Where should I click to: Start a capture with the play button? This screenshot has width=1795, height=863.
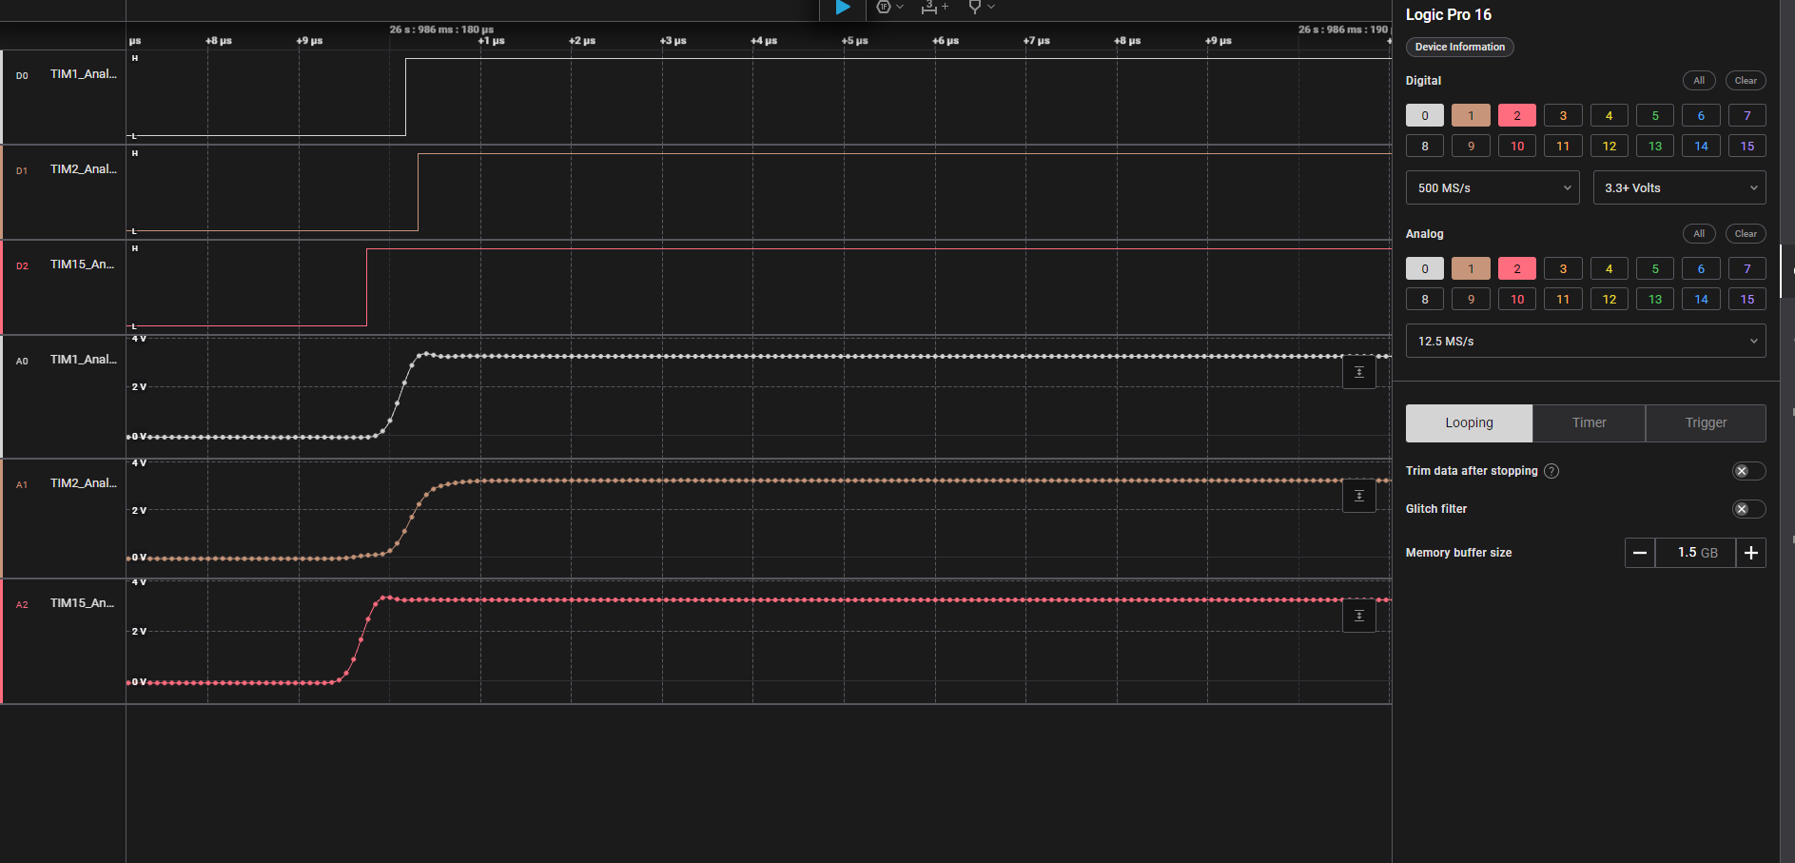[x=841, y=9]
